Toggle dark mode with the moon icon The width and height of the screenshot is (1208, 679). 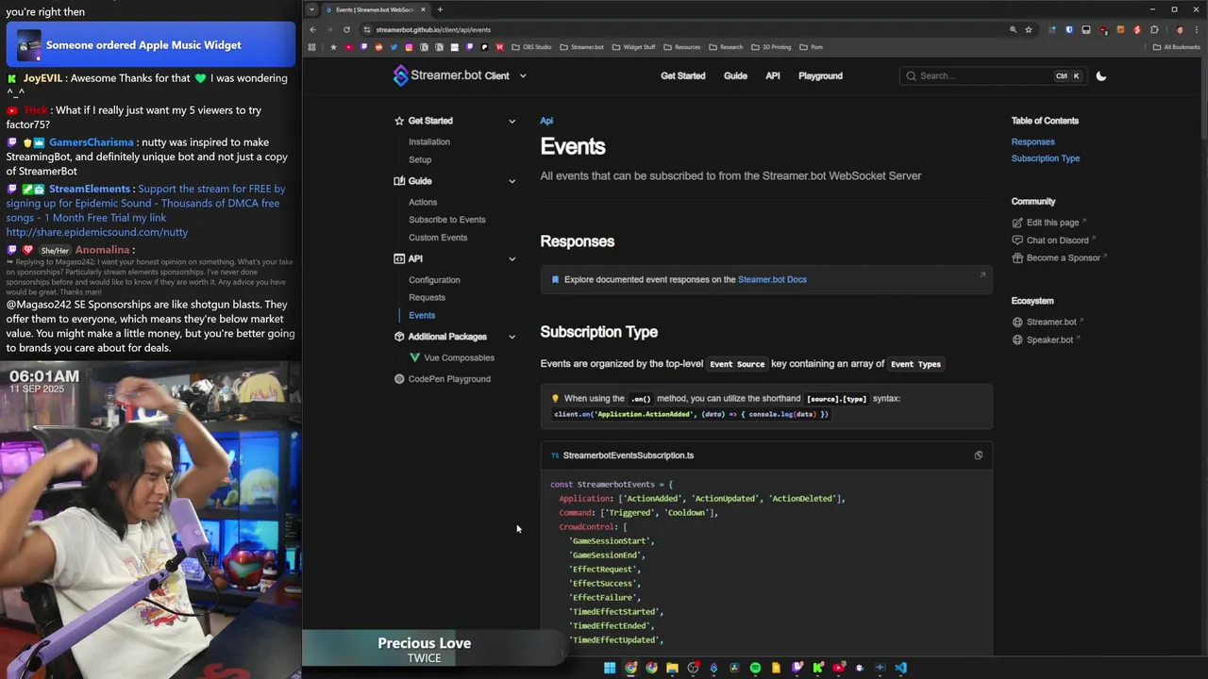click(1100, 75)
